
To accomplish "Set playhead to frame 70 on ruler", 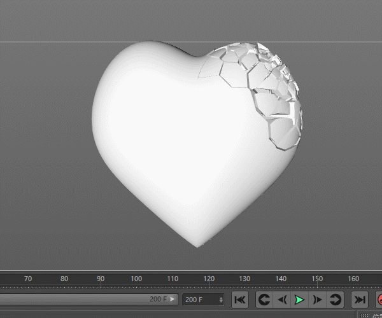I will 28,279.
